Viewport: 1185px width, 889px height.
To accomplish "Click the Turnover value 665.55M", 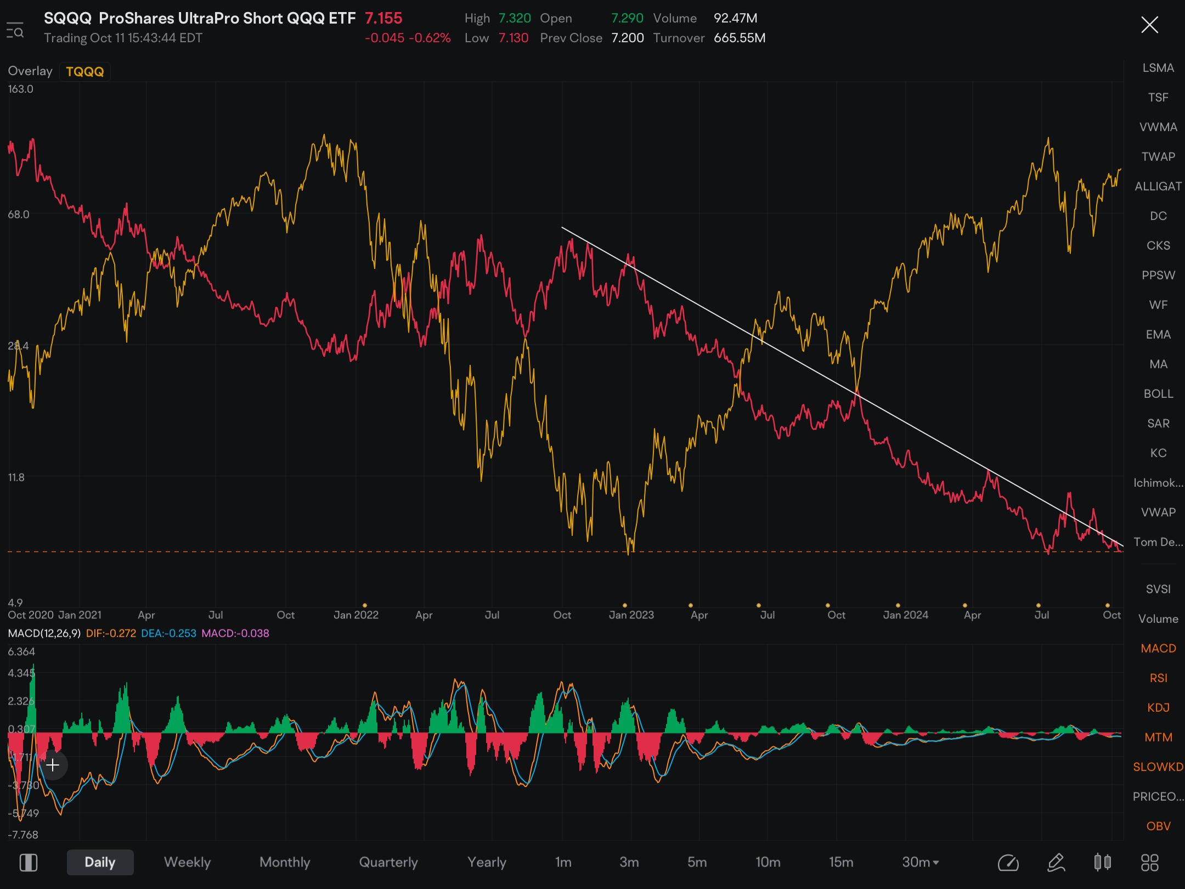I will click(740, 38).
